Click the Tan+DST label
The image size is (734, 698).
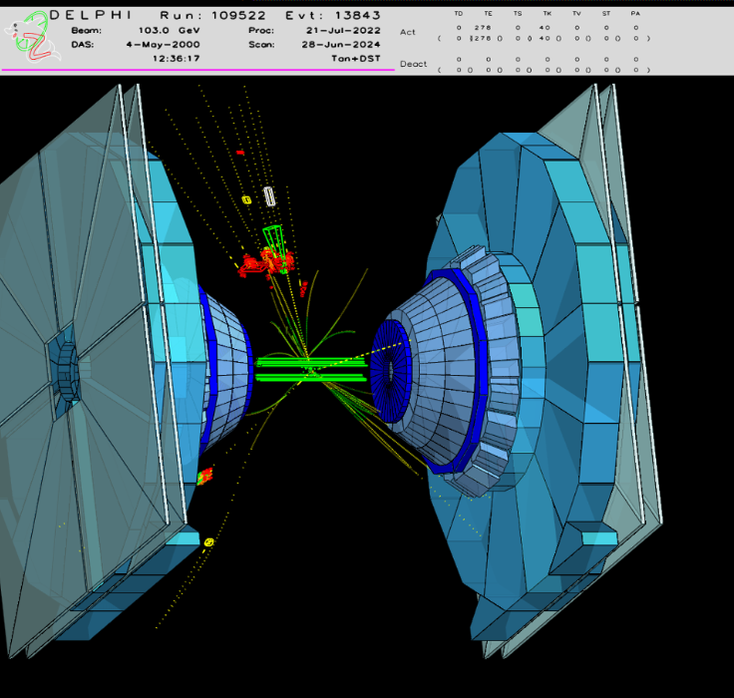(355, 59)
